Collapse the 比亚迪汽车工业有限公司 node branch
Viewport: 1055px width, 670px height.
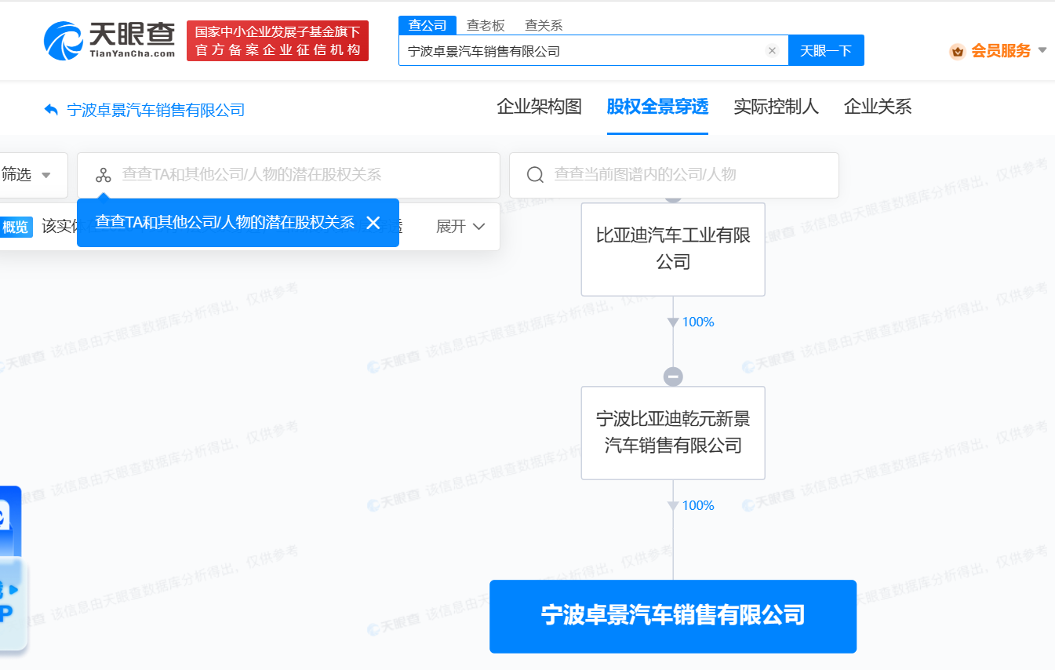672,376
